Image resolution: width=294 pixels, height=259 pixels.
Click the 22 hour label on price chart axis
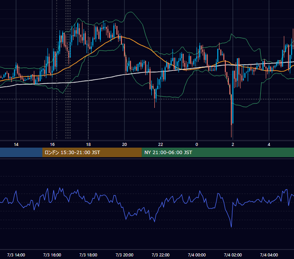(160, 145)
